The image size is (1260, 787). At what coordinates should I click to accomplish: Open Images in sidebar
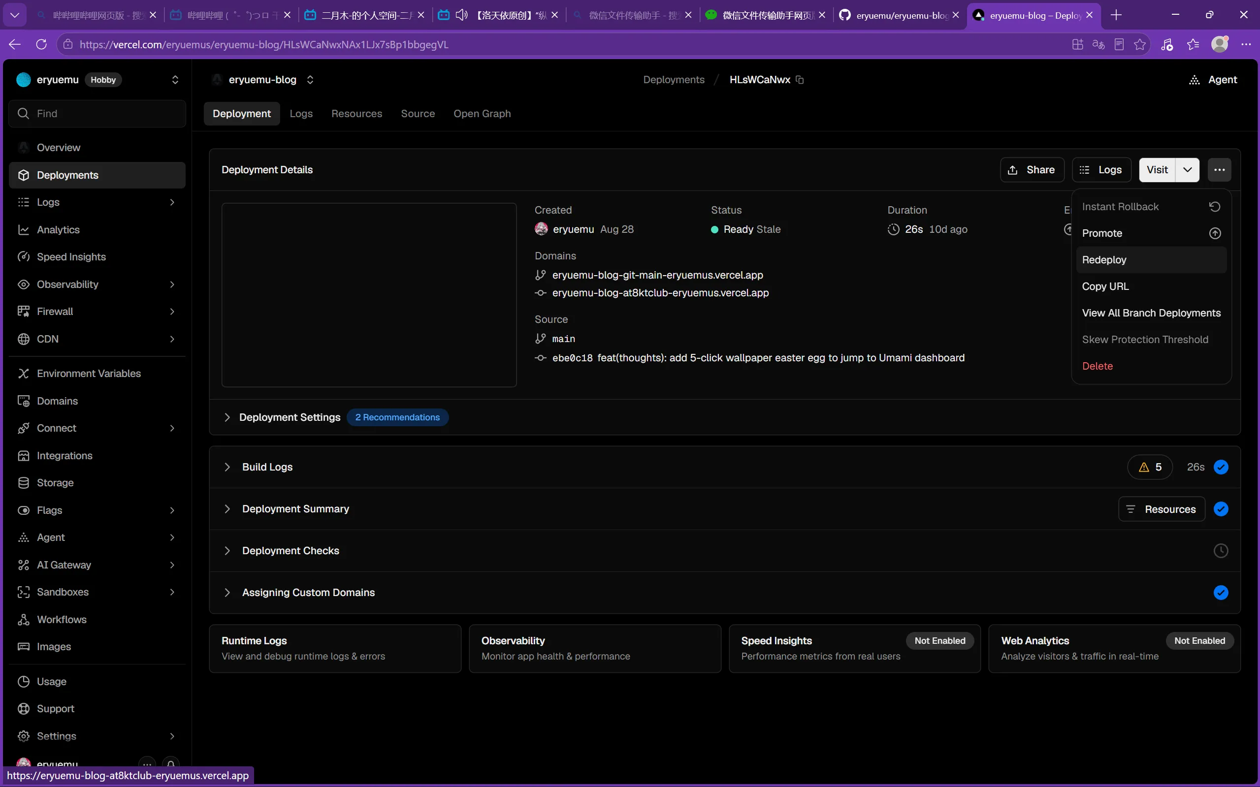tap(97, 646)
